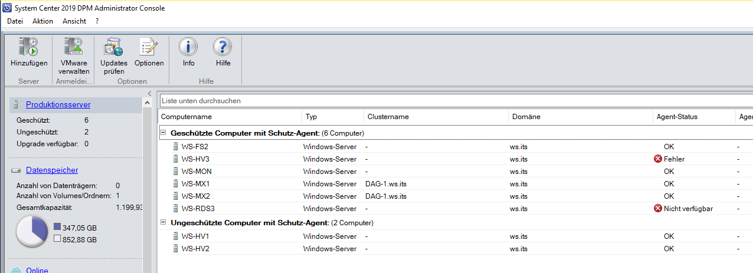Click the Info toolbar icon
The width and height of the screenshot is (753, 273).
coord(188,47)
